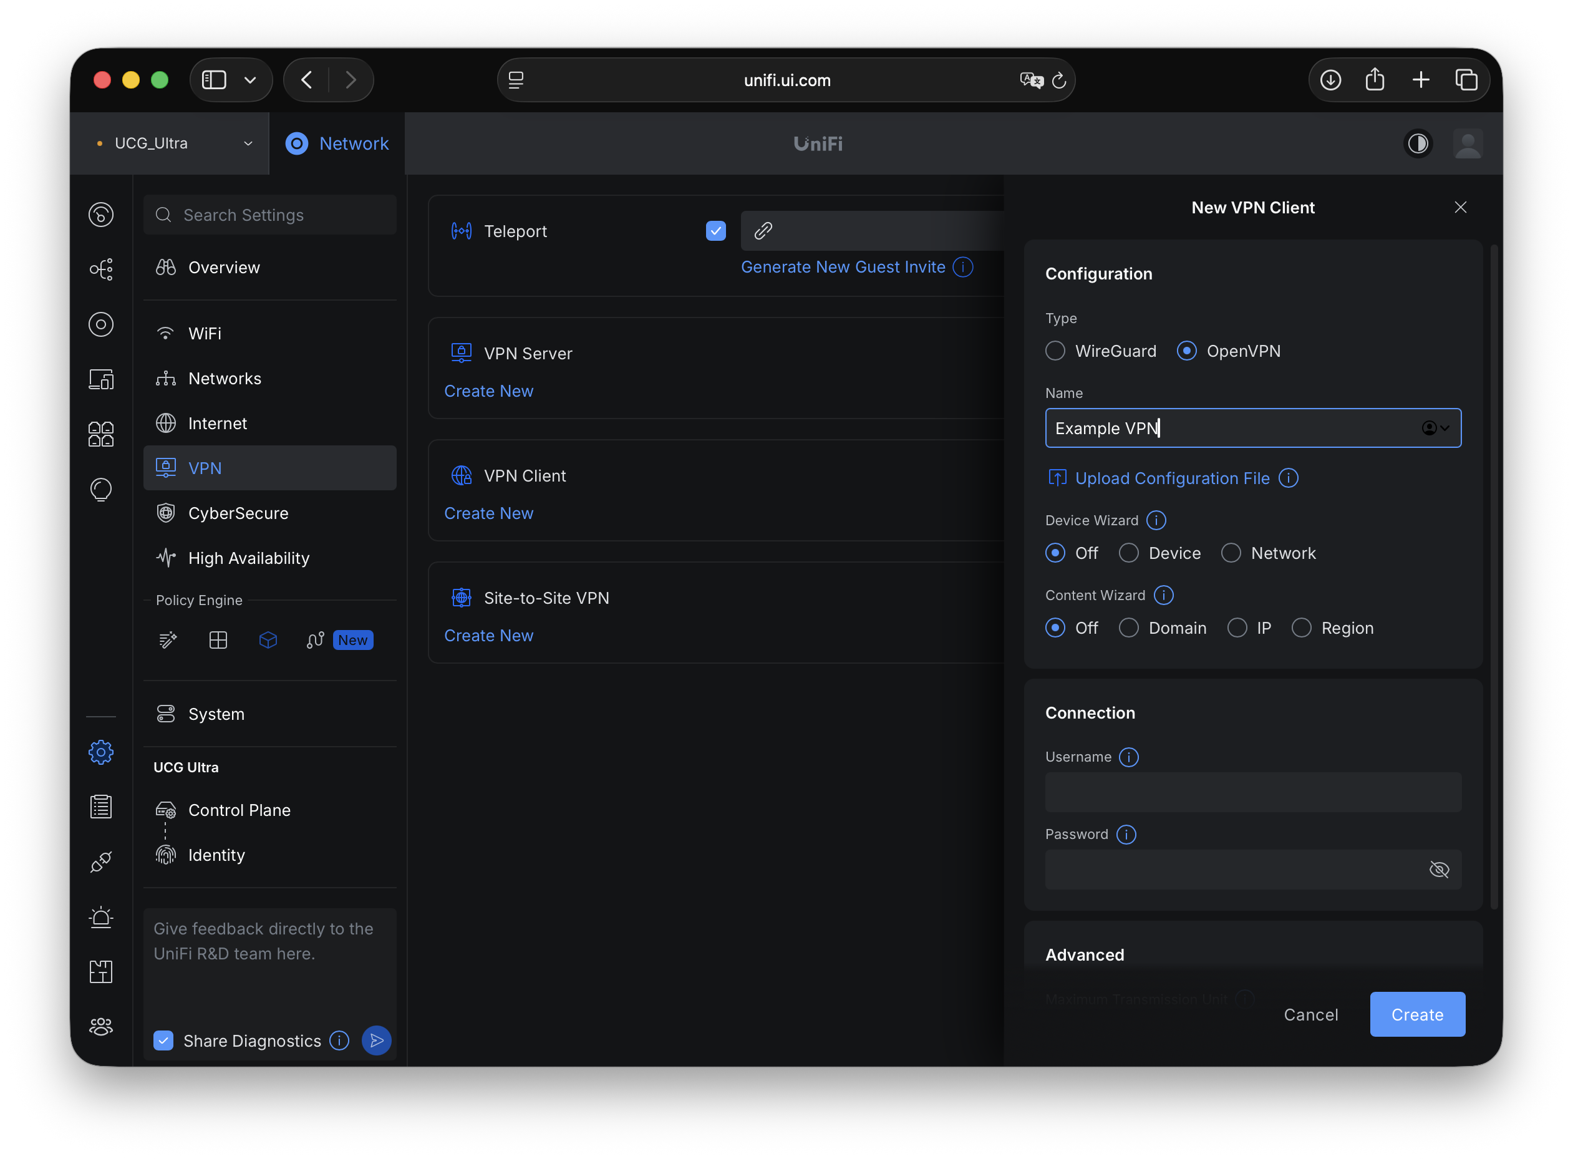Click Upload Configuration File link
The width and height of the screenshot is (1573, 1159).
pyautogui.click(x=1172, y=478)
